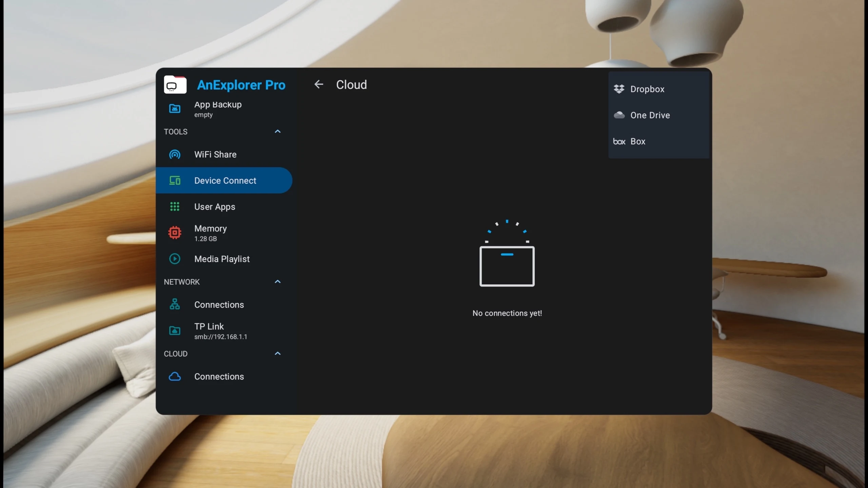Choose Box from the cloud menu
The image size is (868, 488).
click(x=659, y=141)
